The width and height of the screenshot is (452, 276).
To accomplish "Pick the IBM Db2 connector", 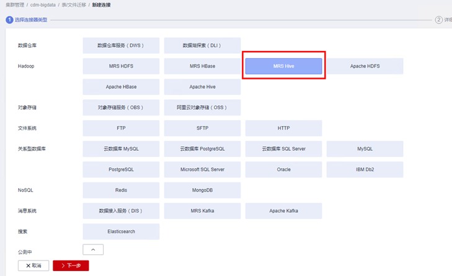I will point(365,169).
